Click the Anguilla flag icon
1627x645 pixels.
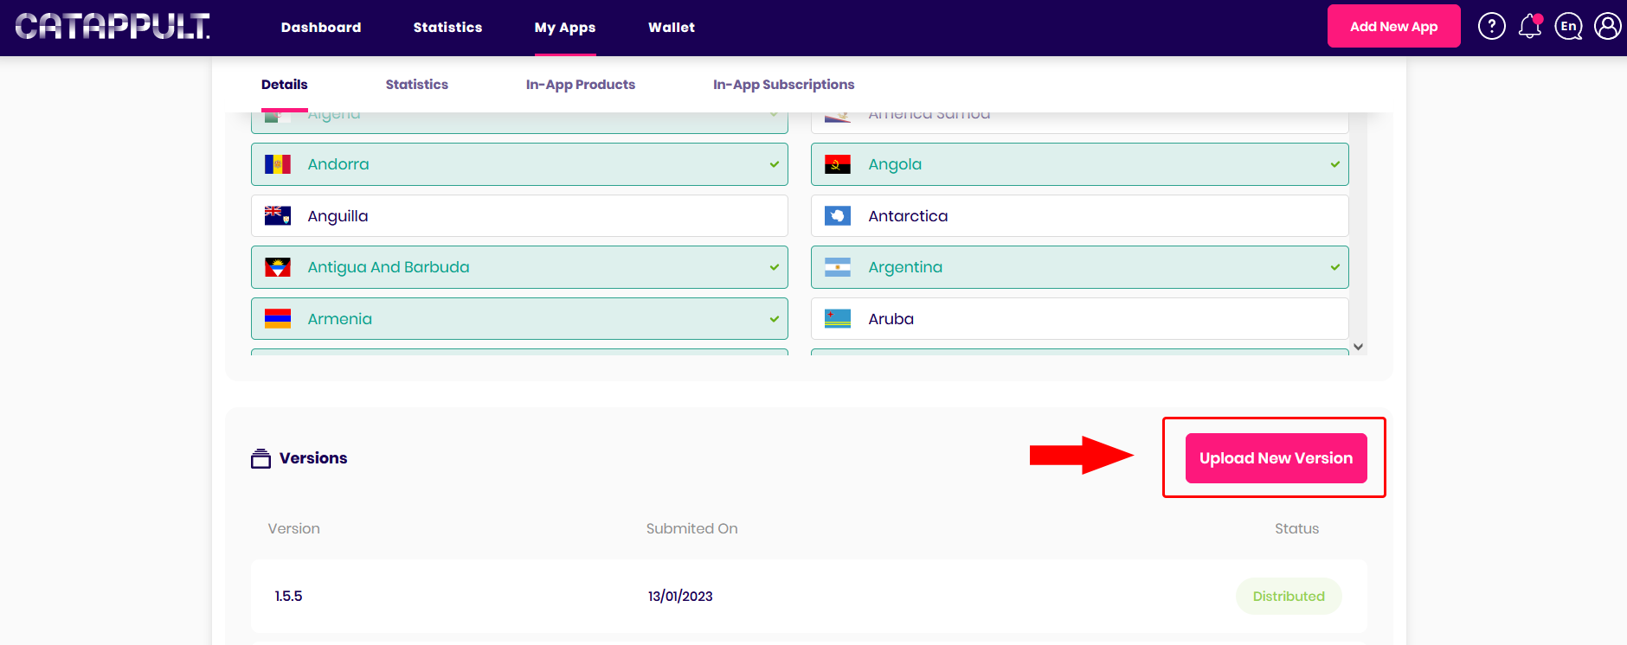(x=278, y=215)
